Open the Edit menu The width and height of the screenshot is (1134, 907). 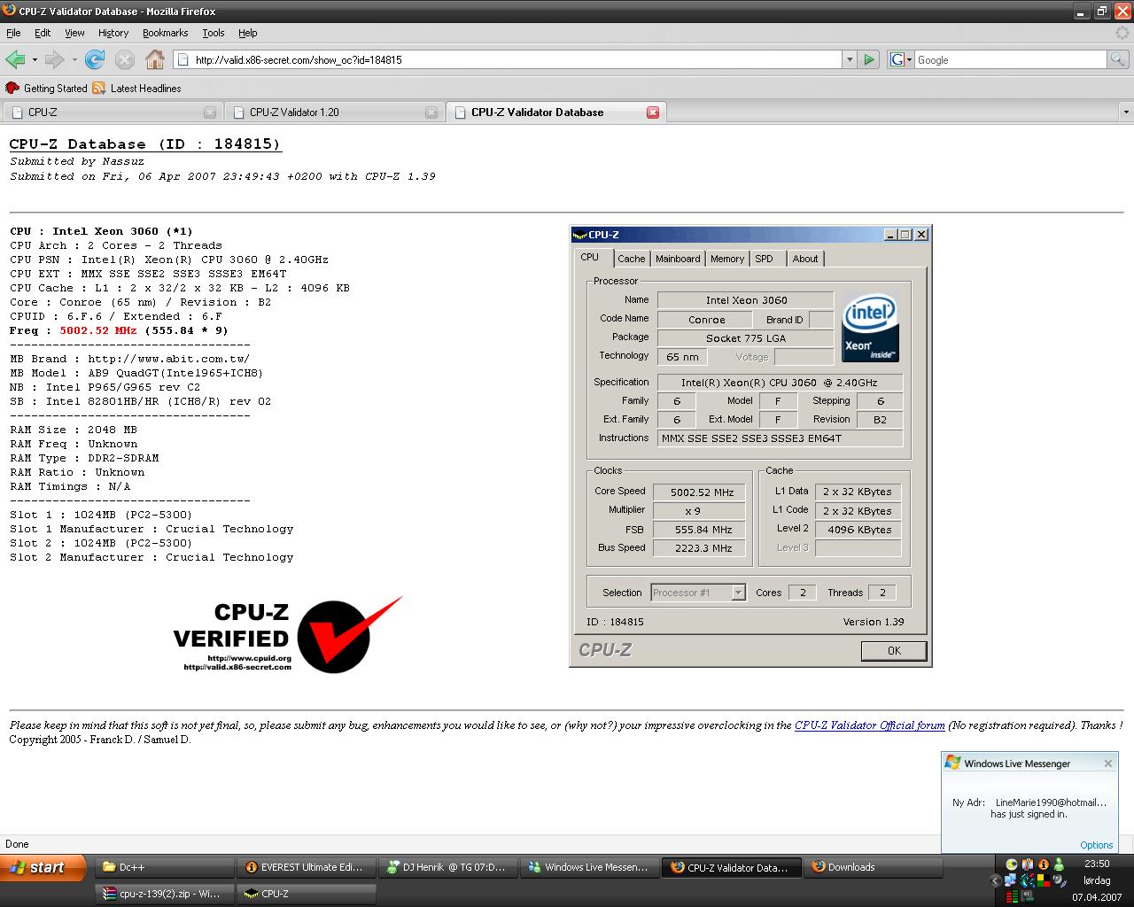(43, 33)
